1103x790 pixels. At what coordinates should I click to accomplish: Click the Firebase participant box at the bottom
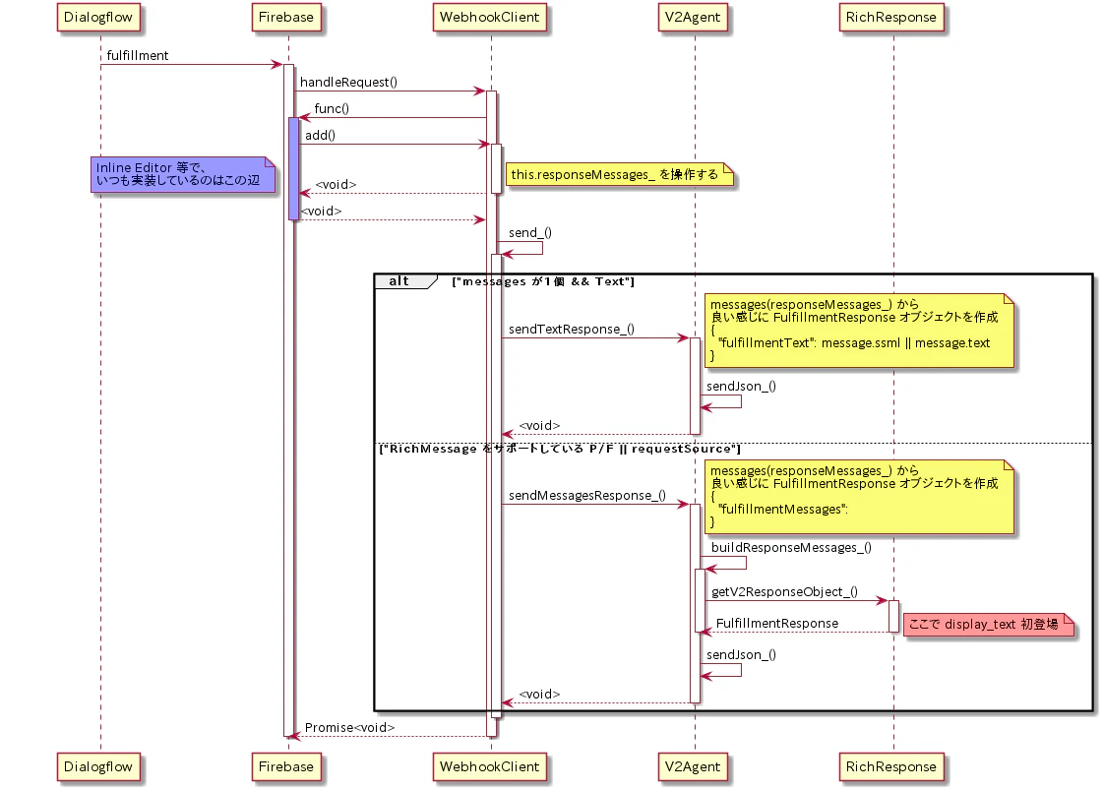pos(285,766)
